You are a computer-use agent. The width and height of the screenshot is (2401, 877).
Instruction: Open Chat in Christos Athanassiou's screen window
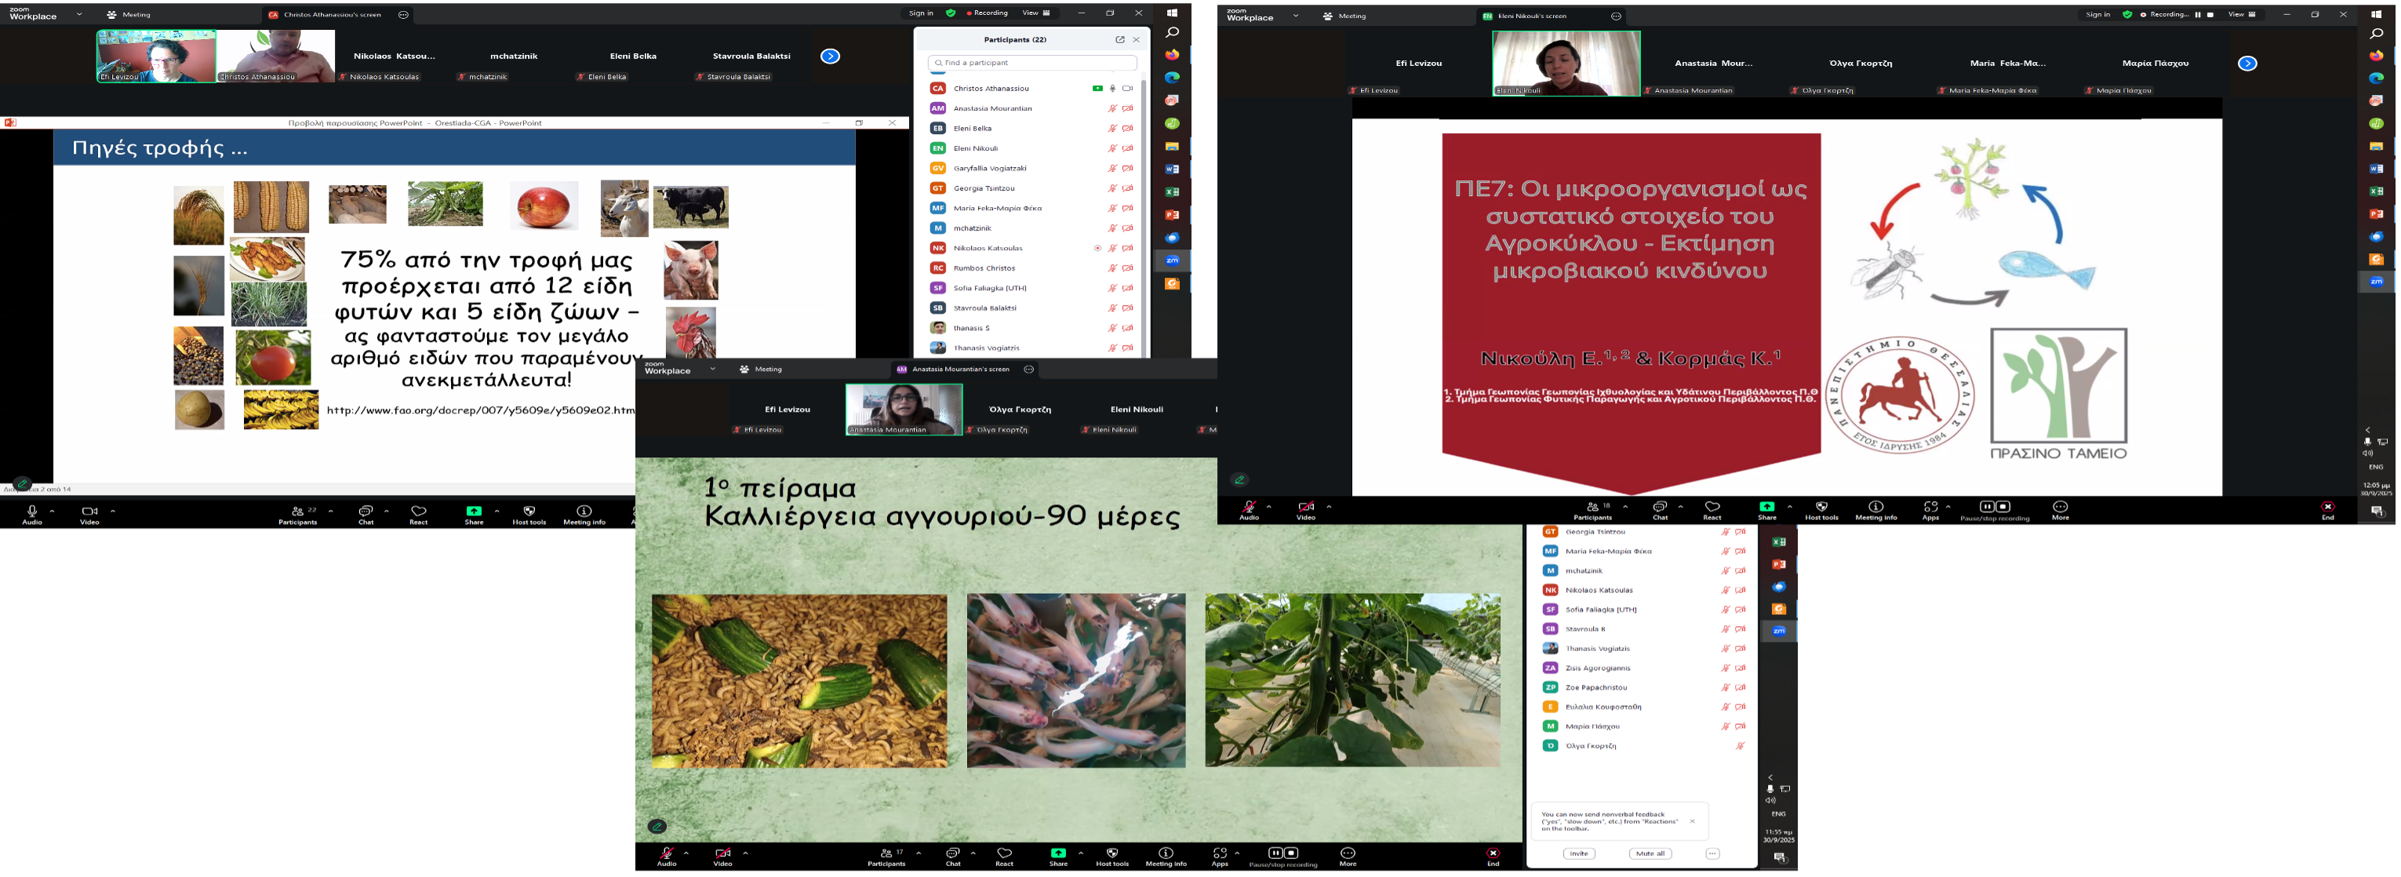tap(366, 515)
